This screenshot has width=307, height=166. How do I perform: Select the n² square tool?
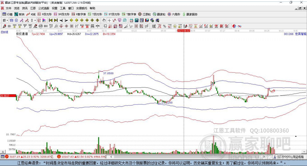click(51, 26)
